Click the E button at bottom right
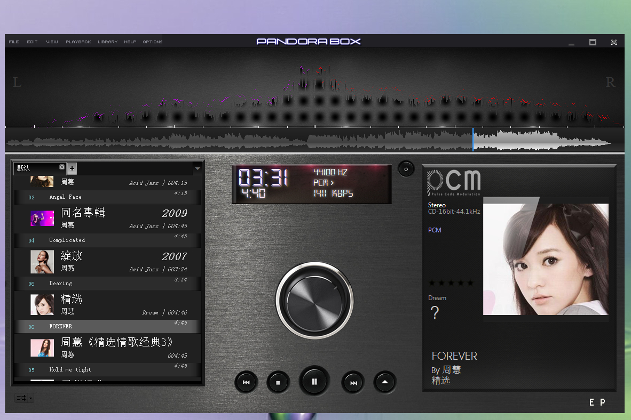This screenshot has height=420, width=631. pos(591,402)
